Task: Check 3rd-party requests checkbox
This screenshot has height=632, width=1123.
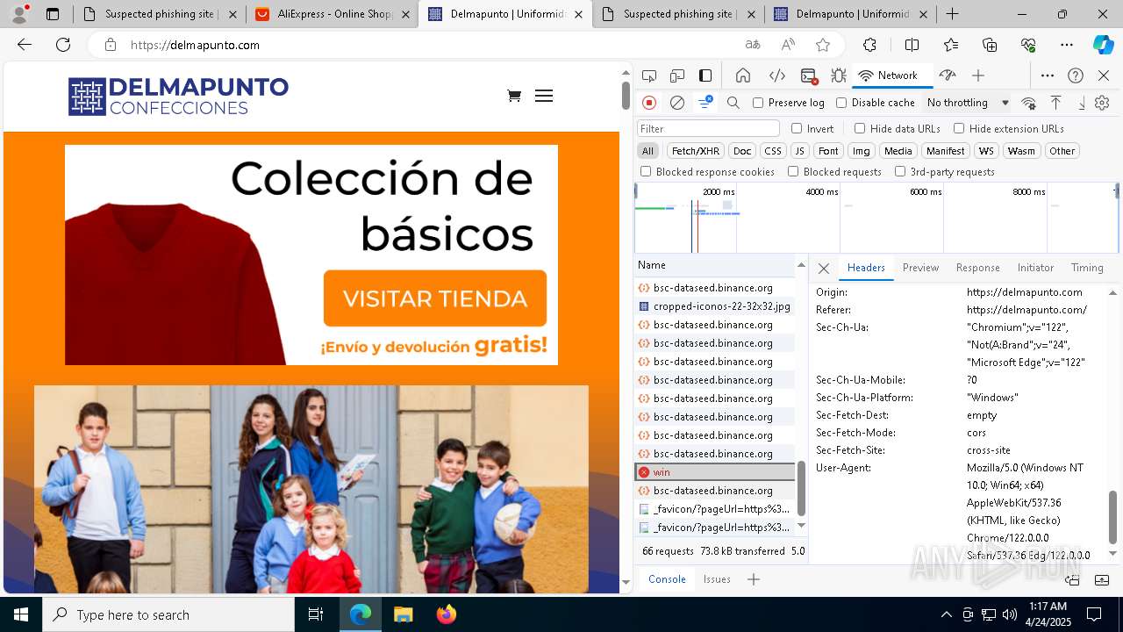Action: tap(900, 171)
